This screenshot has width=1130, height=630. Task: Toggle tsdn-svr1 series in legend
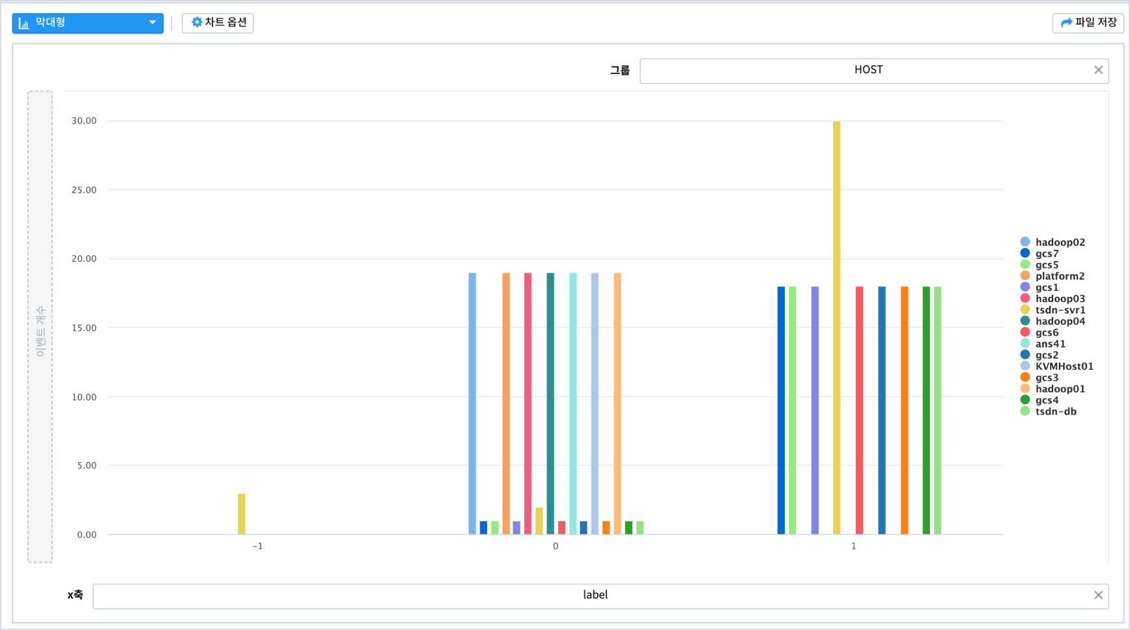(1052, 310)
